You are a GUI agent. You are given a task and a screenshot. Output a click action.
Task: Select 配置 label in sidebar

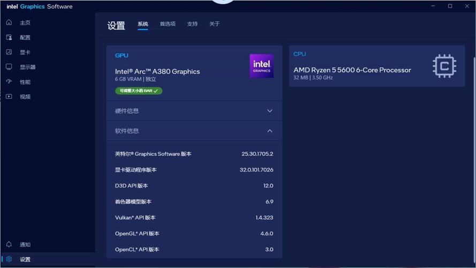pyautogui.click(x=25, y=38)
